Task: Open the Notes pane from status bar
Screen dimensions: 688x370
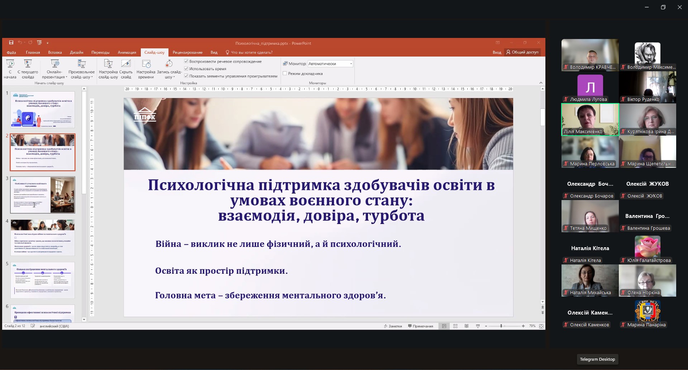Action: pyautogui.click(x=393, y=326)
